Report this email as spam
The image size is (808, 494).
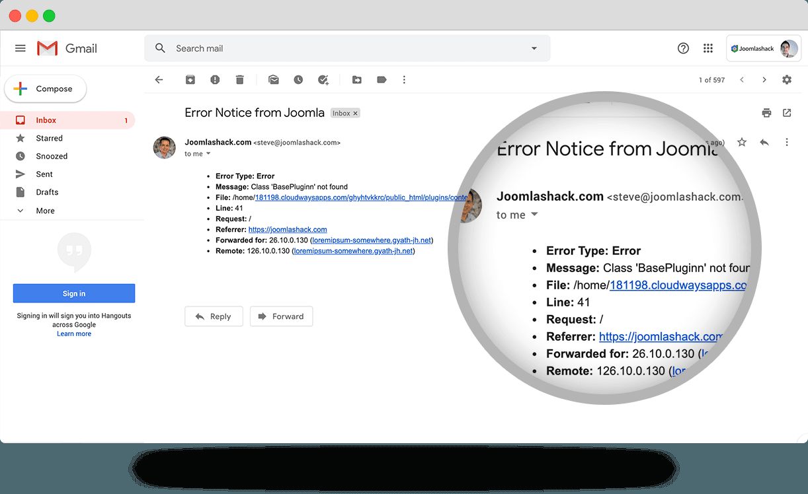(x=215, y=80)
